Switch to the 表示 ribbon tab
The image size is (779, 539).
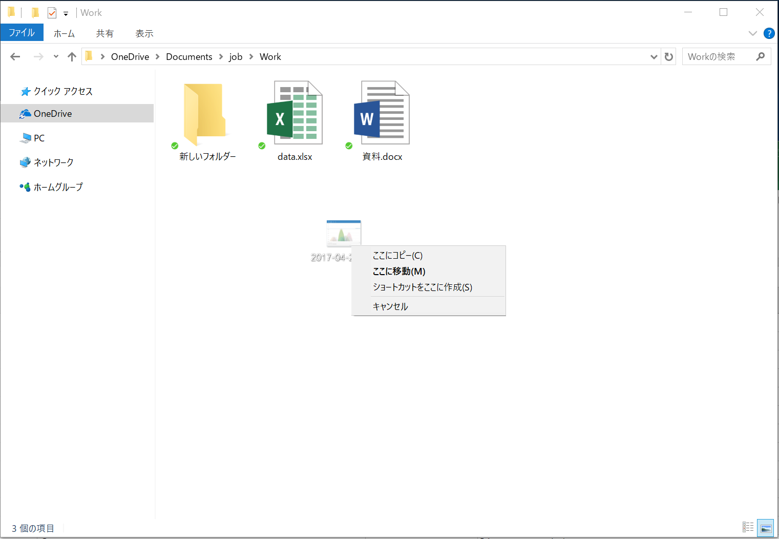[x=143, y=33]
